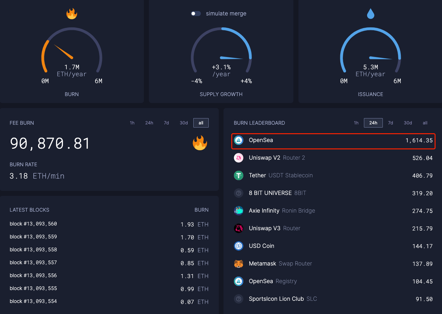Select 7d range in Fee Burn
This screenshot has height=314, width=442.
point(167,123)
